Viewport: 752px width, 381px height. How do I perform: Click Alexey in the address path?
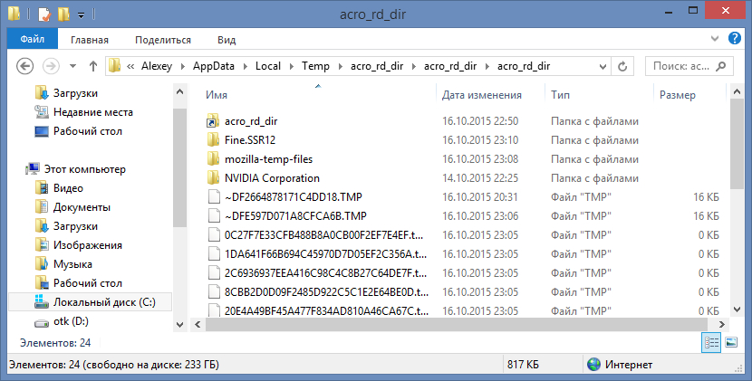(157, 66)
